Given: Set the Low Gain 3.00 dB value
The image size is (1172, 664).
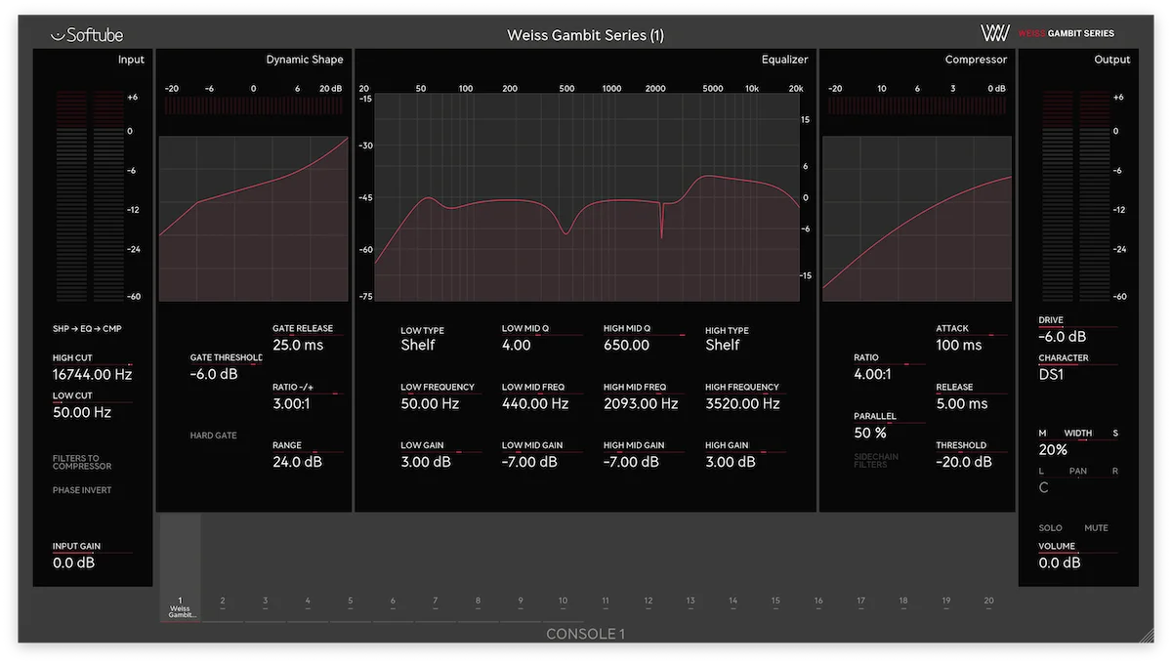Looking at the screenshot, I should tap(440, 455).
